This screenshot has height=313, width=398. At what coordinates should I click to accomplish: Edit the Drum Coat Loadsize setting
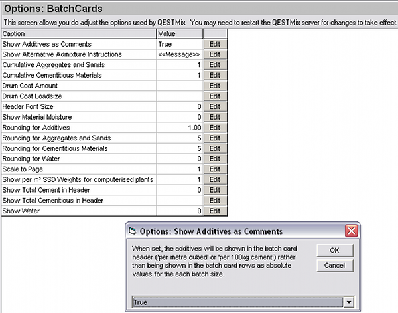[x=214, y=96]
